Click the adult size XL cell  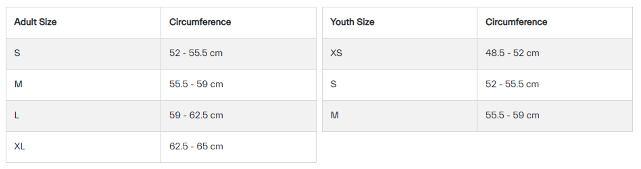click(x=20, y=146)
